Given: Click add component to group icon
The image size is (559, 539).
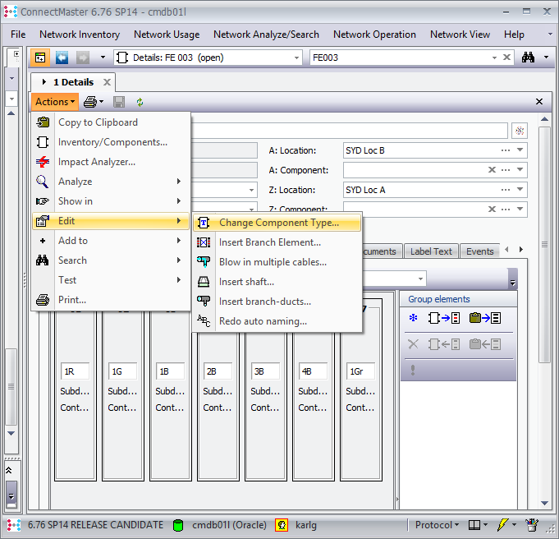Looking at the screenshot, I should click(x=444, y=318).
